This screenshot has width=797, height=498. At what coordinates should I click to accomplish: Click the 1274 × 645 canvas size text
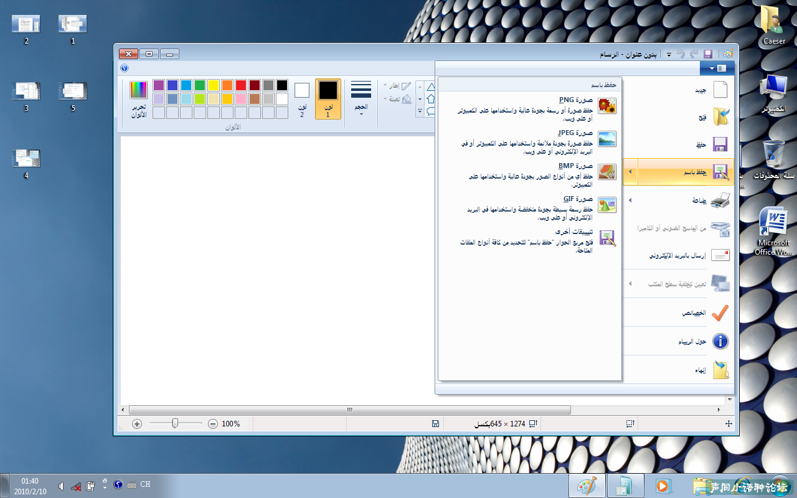tap(501, 424)
